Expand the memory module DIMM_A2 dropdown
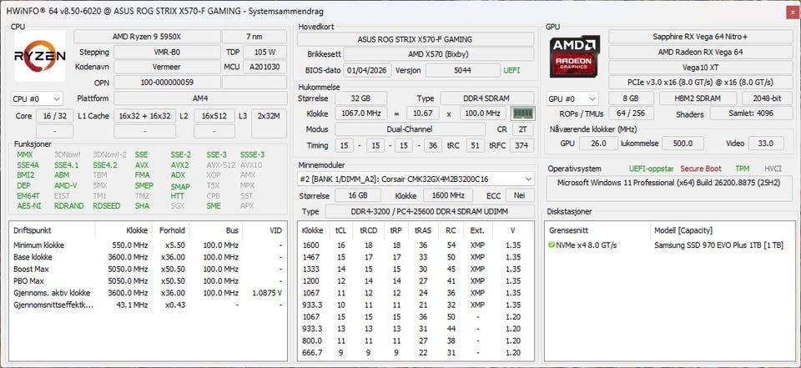The image size is (801, 368). [416, 179]
